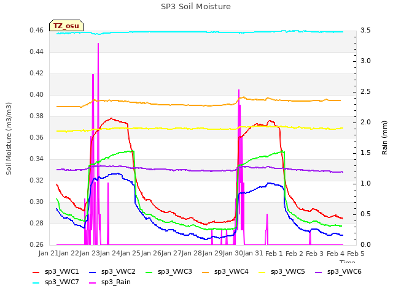The width and height of the screenshot is (393, 294).
Task: Select sp3_VWC2 legend entry
Action: (x=112, y=272)
